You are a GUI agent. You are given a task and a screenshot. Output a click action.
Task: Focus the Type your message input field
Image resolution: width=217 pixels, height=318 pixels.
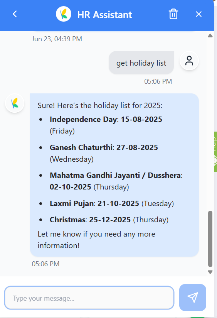click(89, 298)
